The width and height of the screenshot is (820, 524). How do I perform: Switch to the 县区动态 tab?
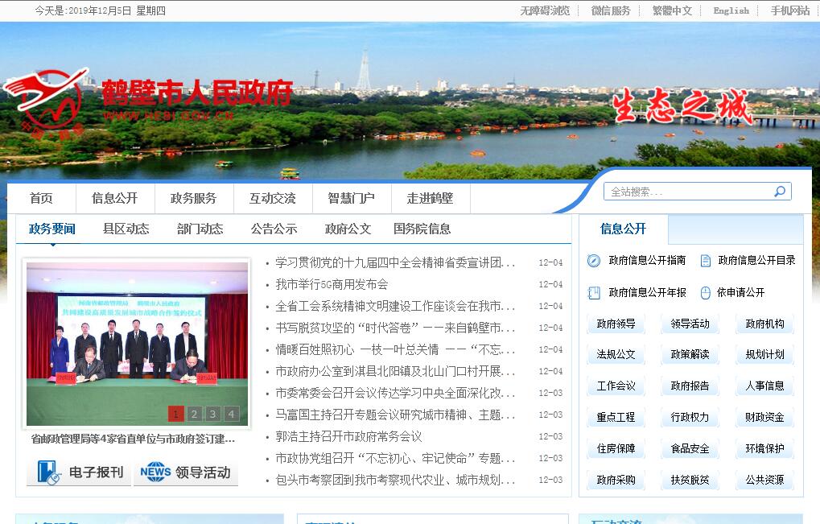[126, 229]
